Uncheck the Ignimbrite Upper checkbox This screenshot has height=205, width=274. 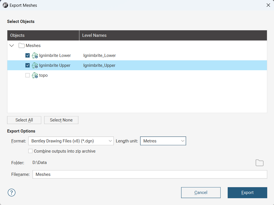27,65
